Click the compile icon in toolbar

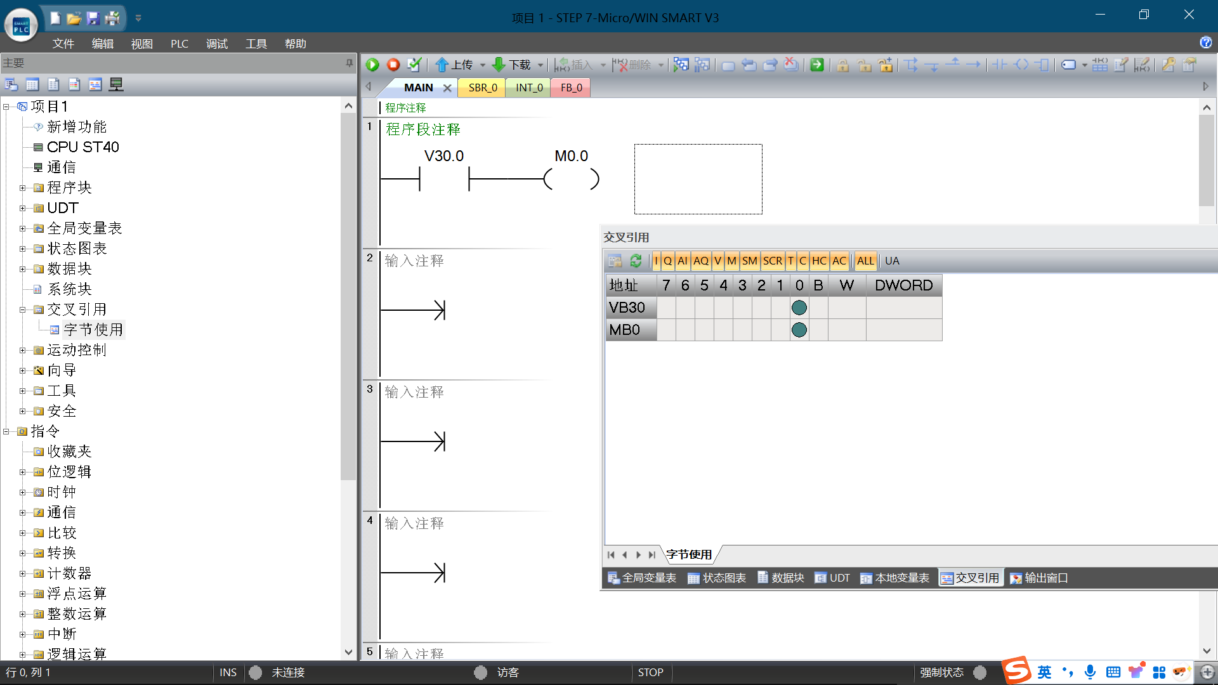[x=414, y=65]
